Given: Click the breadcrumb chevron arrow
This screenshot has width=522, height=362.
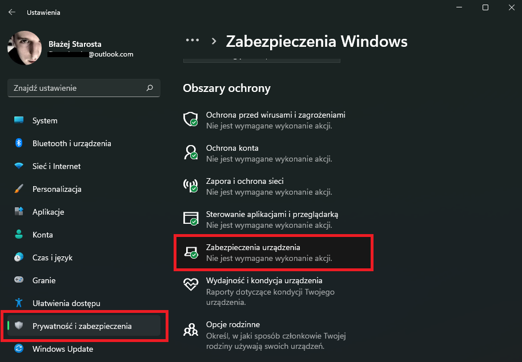Looking at the screenshot, I should 214,41.
